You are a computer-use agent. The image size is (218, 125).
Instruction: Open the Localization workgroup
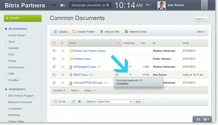[x=15, y=108]
